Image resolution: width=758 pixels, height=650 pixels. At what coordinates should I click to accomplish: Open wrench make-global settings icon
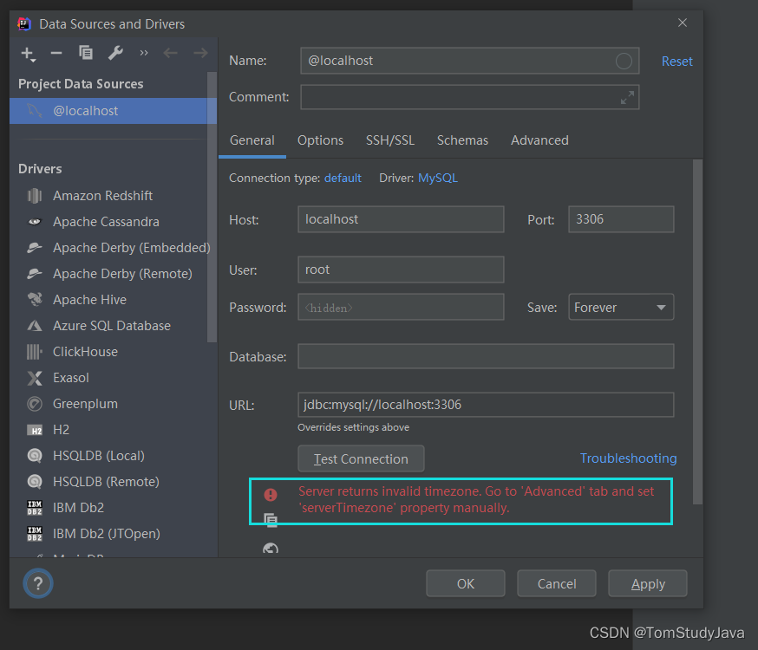[115, 53]
